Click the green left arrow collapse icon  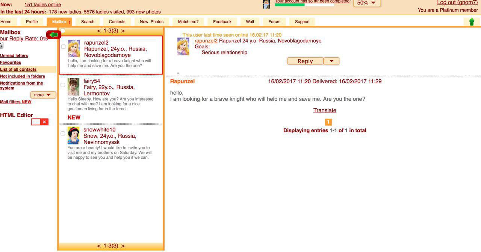(54, 35)
